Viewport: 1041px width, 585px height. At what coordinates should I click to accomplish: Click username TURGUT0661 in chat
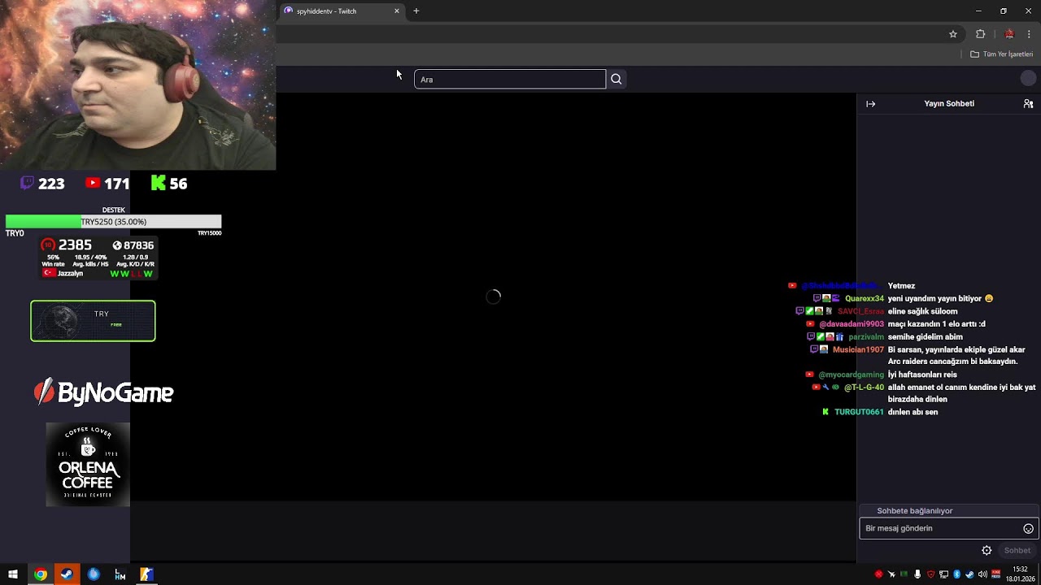tap(859, 412)
